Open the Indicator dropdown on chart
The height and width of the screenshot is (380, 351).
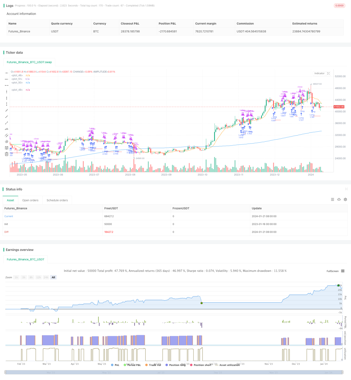(319, 73)
